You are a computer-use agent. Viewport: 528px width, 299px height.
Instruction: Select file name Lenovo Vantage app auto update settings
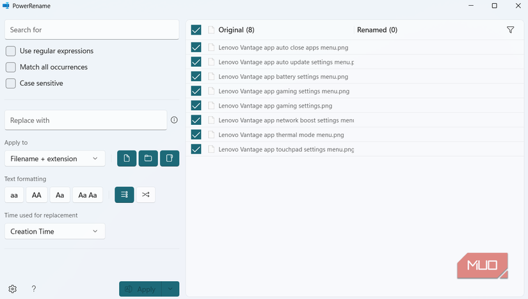286,62
